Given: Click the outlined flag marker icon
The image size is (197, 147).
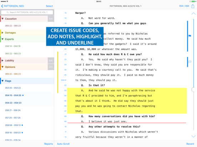Looking at the screenshot, I should pos(190,62).
